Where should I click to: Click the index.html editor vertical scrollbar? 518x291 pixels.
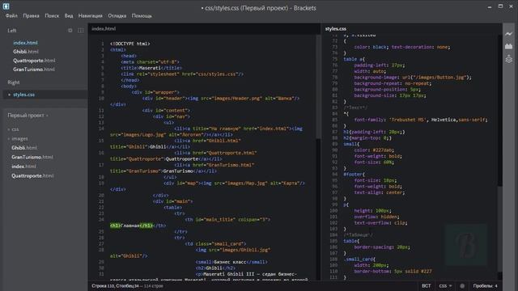[318, 87]
